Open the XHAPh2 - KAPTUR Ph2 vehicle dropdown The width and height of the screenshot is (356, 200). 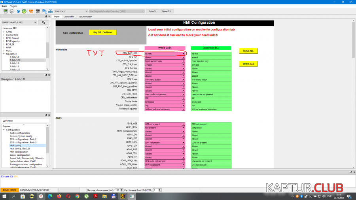[19, 23]
